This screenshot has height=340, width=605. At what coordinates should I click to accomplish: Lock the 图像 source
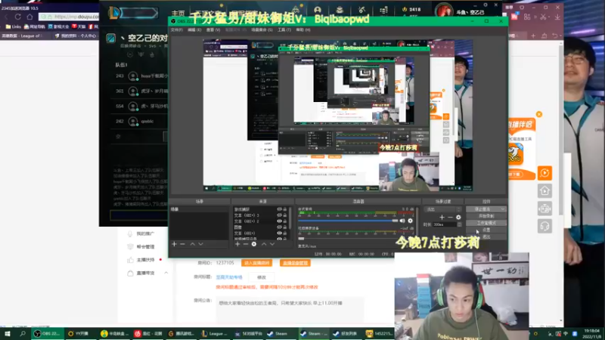(x=285, y=227)
